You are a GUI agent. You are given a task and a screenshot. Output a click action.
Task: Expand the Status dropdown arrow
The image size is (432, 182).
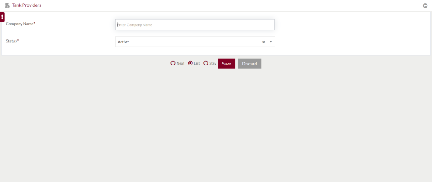(x=271, y=42)
